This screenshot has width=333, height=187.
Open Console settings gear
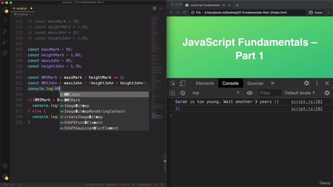click(x=327, y=93)
